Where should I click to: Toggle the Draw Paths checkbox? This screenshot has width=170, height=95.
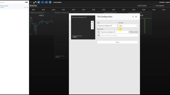point(130,32)
